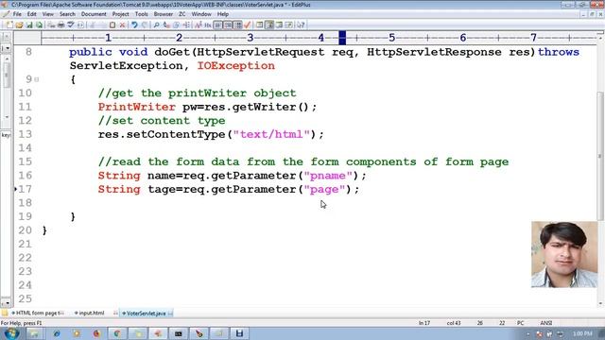Click the Spell check toolbar icon

[x=71, y=25]
